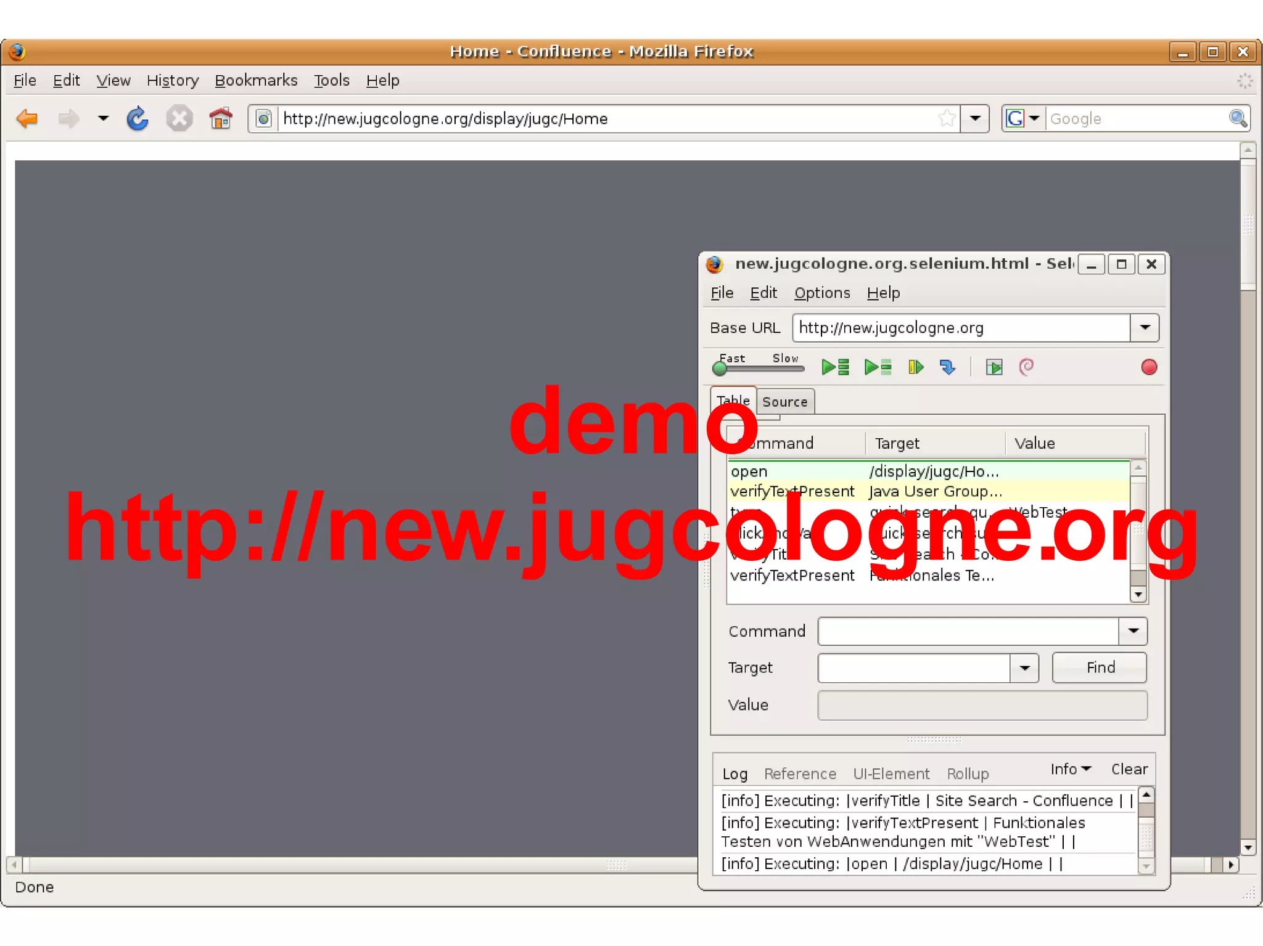Click the TestRunner play icon
This screenshot has width=1263, height=946.
tap(994, 367)
